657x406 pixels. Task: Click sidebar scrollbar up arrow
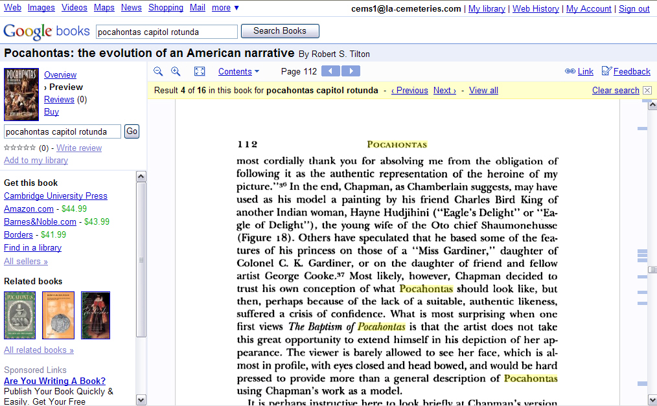(141, 176)
